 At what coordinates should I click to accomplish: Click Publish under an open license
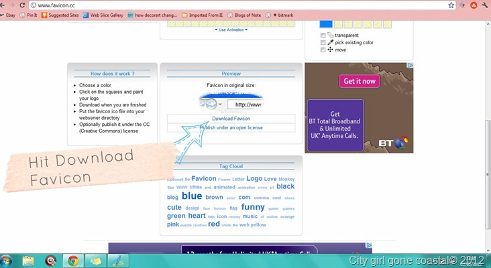pos(231,127)
